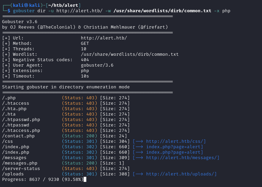Select the gobuster command word in the prompt
This screenshot has width=262, height=187.
tap(24, 11)
